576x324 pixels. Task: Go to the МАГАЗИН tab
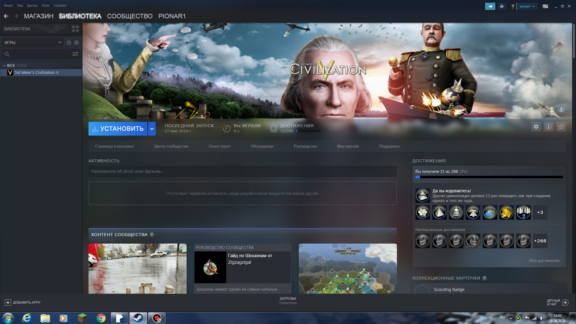pos(39,16)
